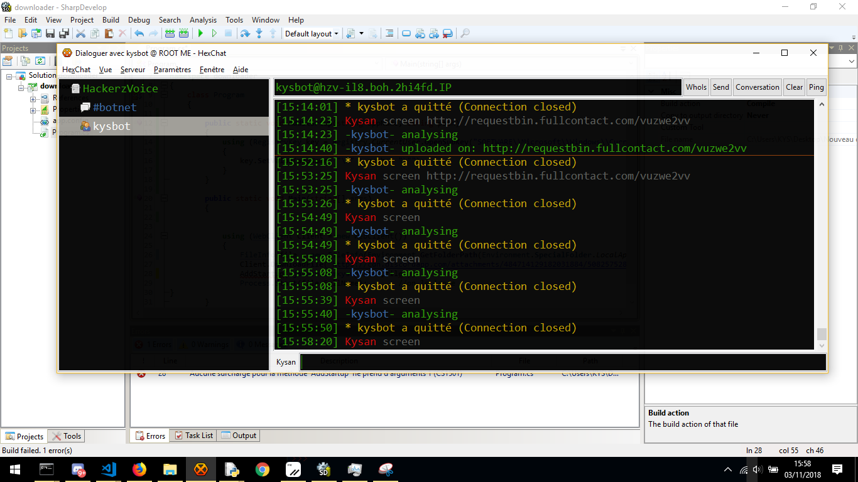Click the Find magnifier toolbar icon
Image resolution: width=858 pixels, height=482 pixels.
point(465,33)
